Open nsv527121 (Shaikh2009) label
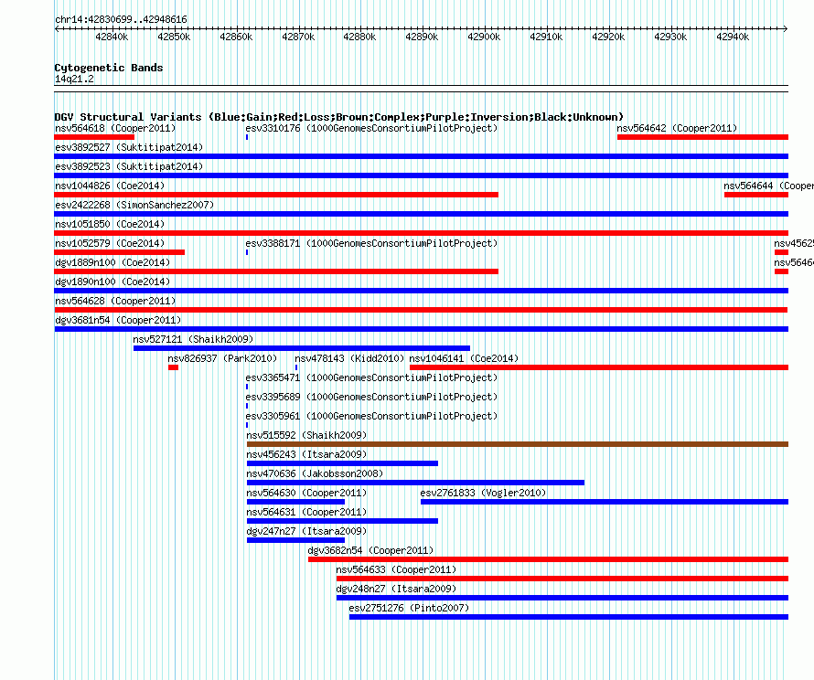814x680 pixels. 193,339
